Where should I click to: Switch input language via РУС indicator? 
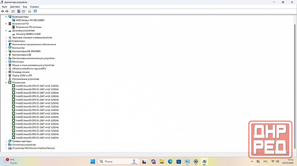pos(266,162)
